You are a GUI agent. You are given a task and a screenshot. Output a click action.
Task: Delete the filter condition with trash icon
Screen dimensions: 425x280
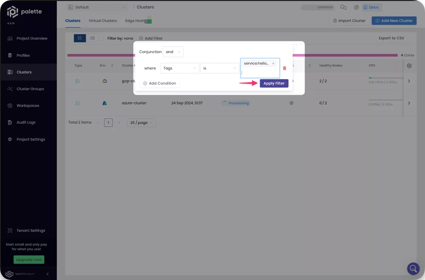[x=284, y=68]
